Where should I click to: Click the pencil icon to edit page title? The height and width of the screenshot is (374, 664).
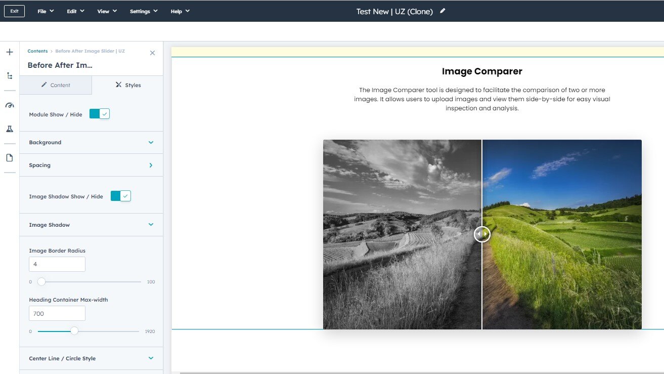[442, 11]
